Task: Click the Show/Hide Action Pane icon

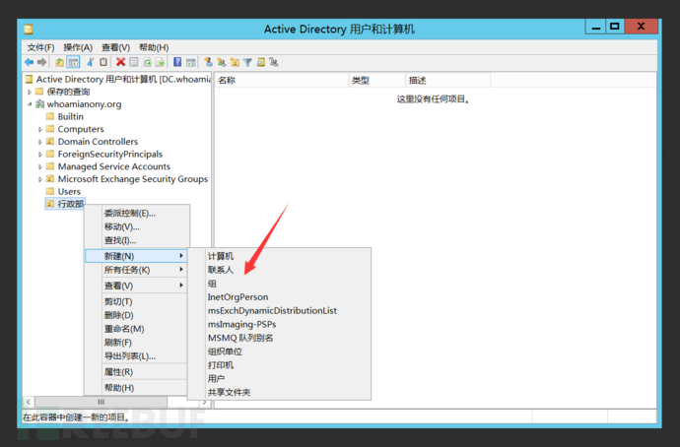Action: coord(191,62)
